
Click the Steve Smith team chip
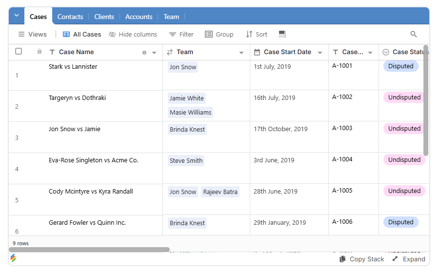[x=186, y=160]
